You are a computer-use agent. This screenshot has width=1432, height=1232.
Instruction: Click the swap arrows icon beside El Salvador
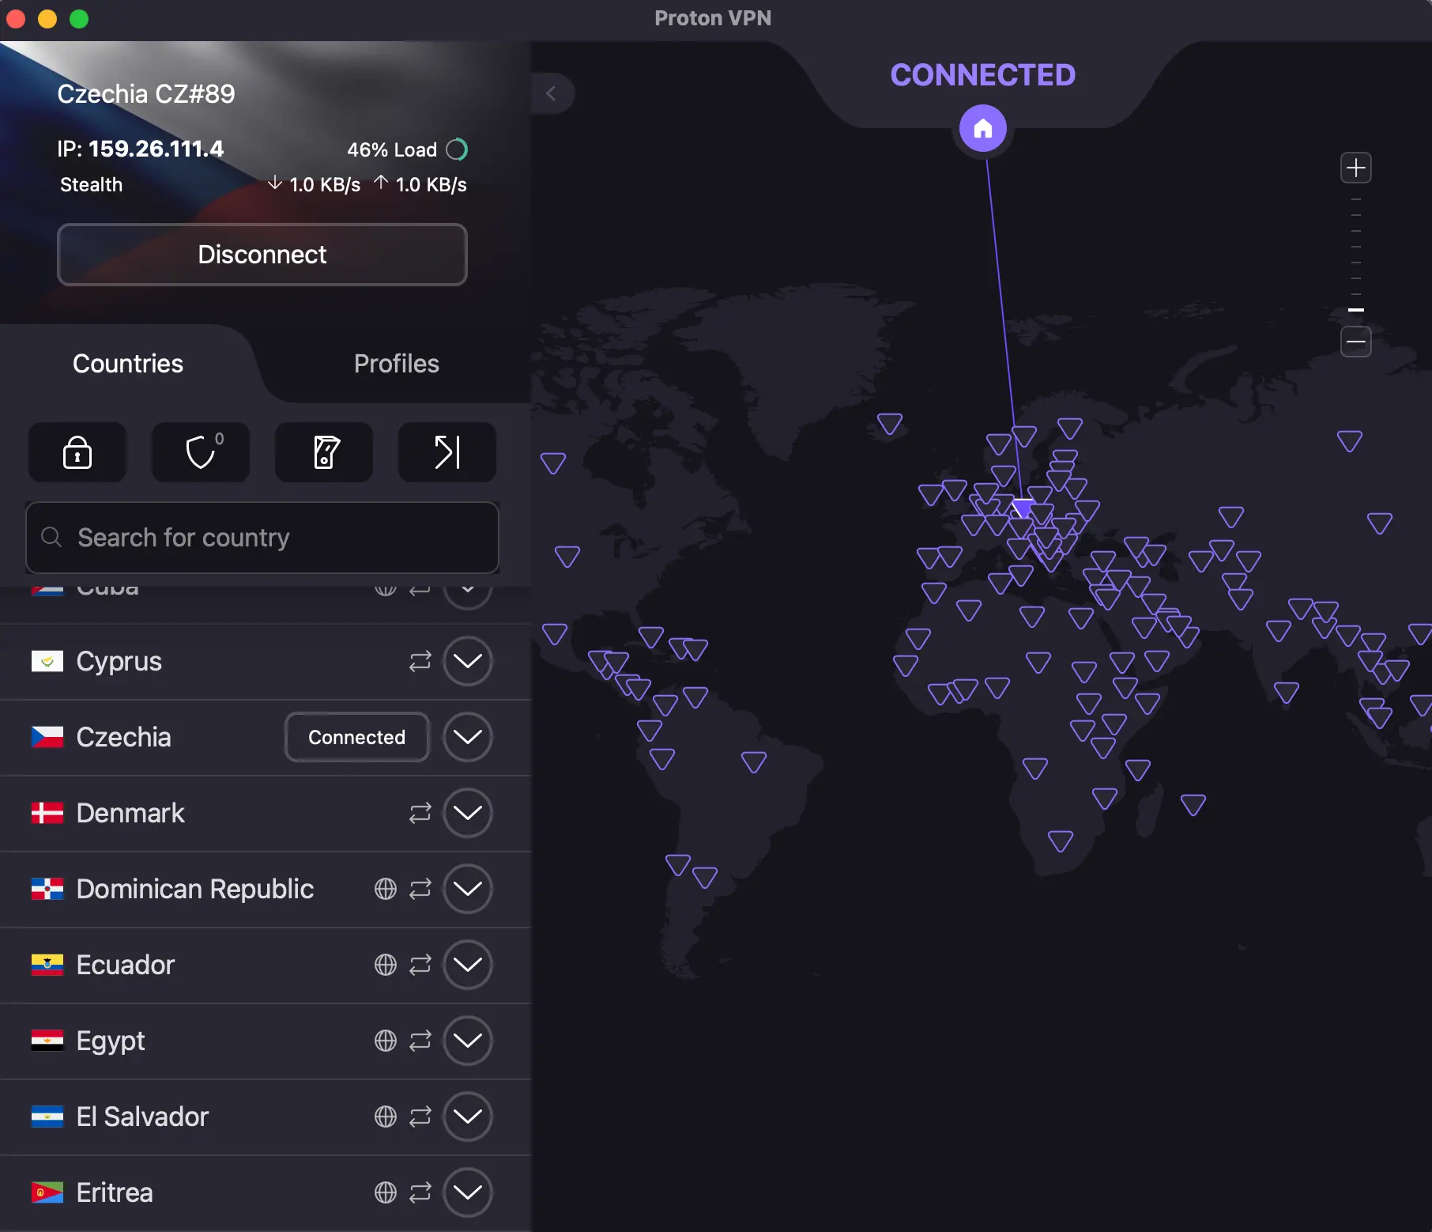coord(420,1117)
